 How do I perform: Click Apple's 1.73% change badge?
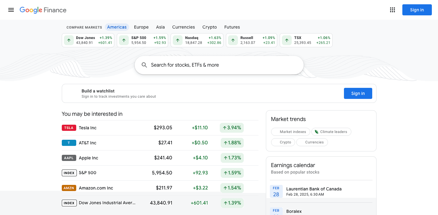(232, 158)
